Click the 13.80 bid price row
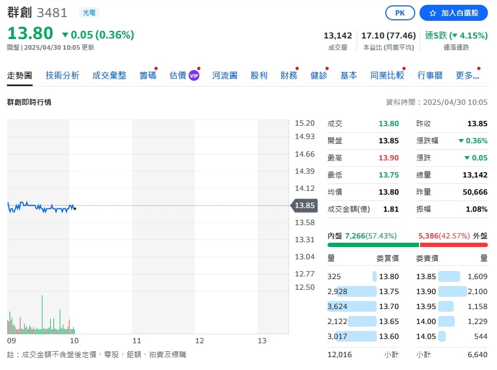497x370 pixels. (x=363, y=276)
